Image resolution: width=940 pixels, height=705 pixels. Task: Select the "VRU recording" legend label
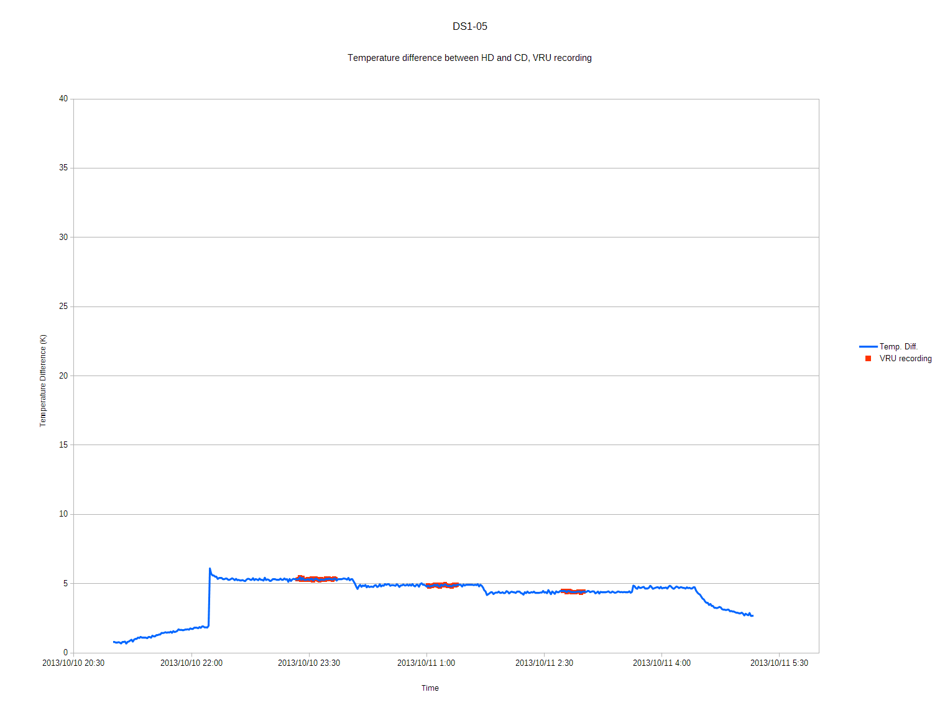pos(905,359)
